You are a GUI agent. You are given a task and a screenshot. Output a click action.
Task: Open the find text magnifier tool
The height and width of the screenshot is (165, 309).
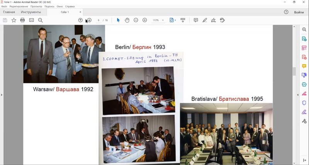coord(40,20)
